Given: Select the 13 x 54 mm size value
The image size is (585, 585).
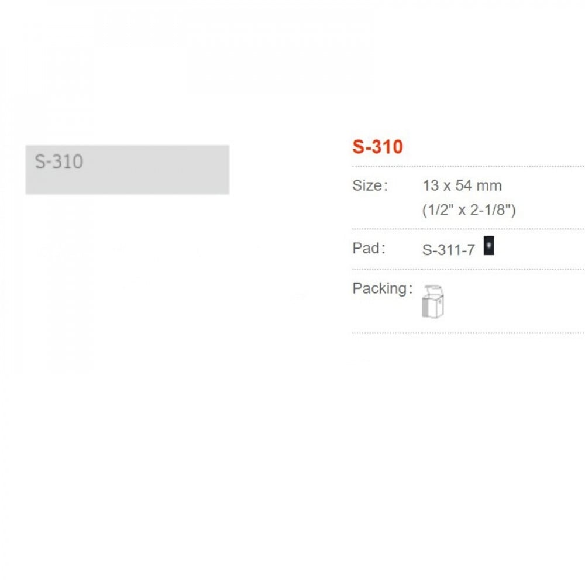Looking at the screenshot, I should click(x=462, y=186).
